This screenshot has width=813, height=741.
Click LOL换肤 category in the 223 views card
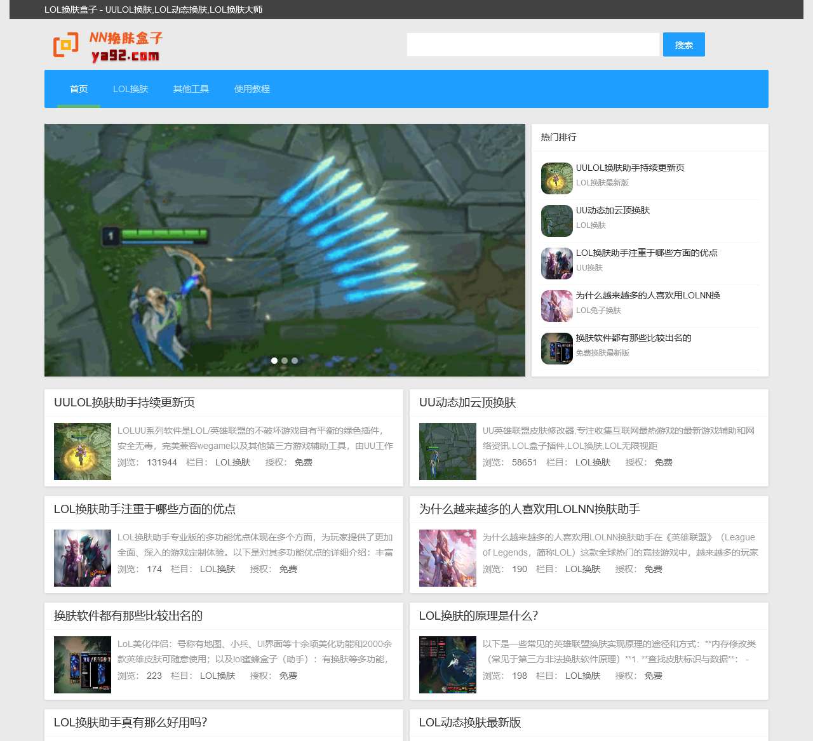tap(217, 676)
